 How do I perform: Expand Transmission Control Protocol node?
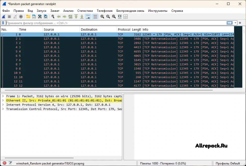coord(3,109)
